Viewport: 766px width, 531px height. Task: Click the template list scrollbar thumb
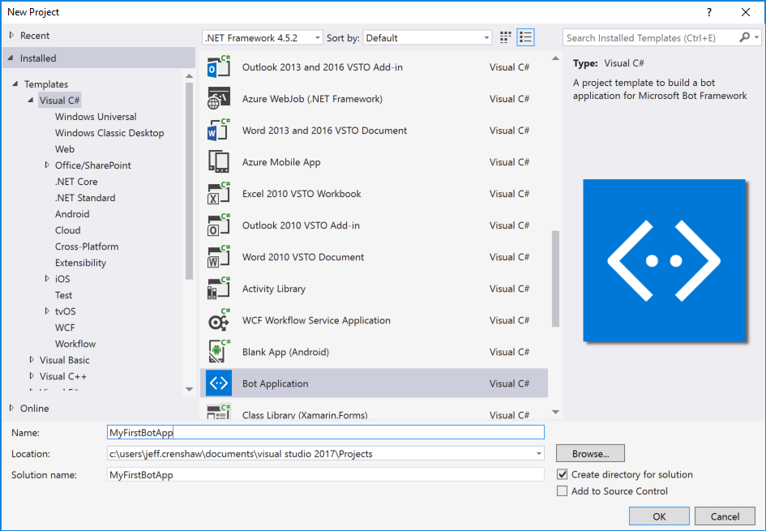pos(555,278)
